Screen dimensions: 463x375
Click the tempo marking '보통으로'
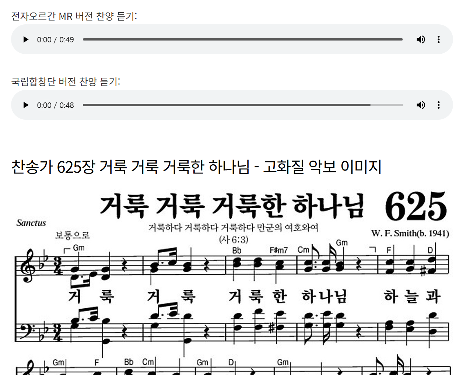tap(73, 235)
